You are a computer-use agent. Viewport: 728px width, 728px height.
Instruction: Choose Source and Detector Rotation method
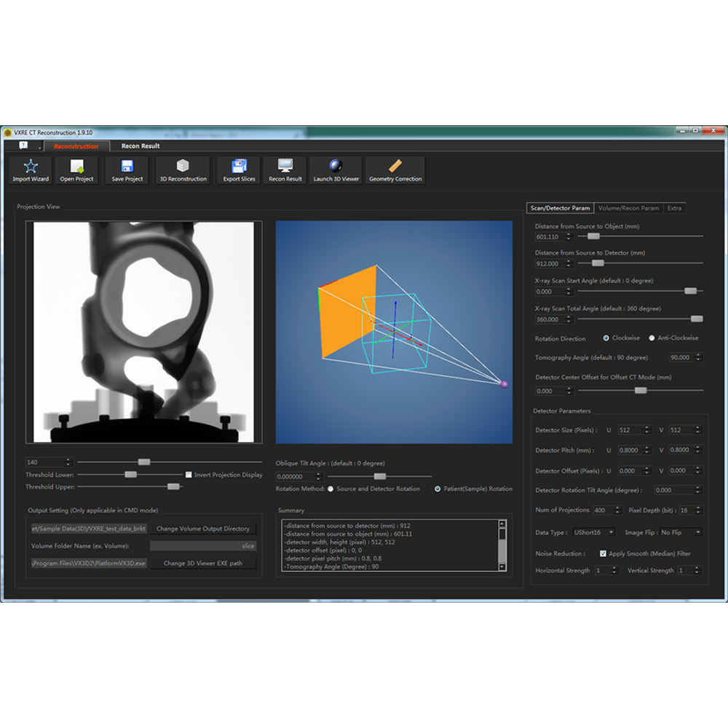pyautogui.click(x=331, y=488)
